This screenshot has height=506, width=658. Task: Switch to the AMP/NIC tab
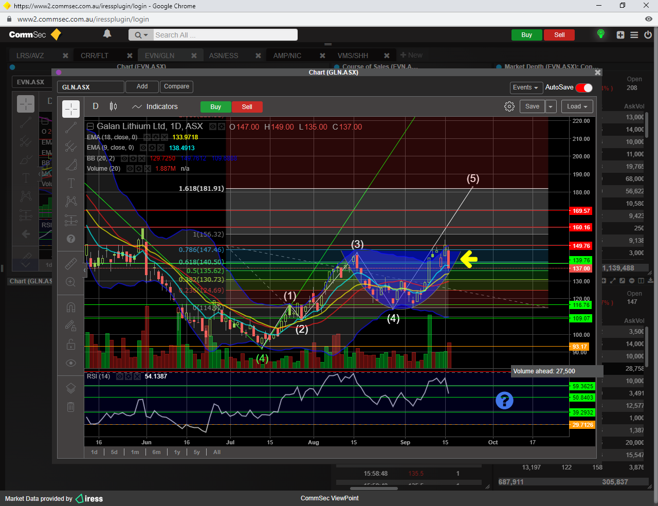[287, 56]
